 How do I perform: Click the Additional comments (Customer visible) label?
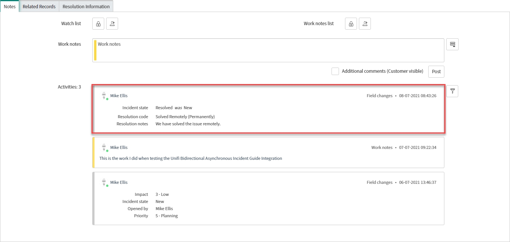tap(382, 71)
